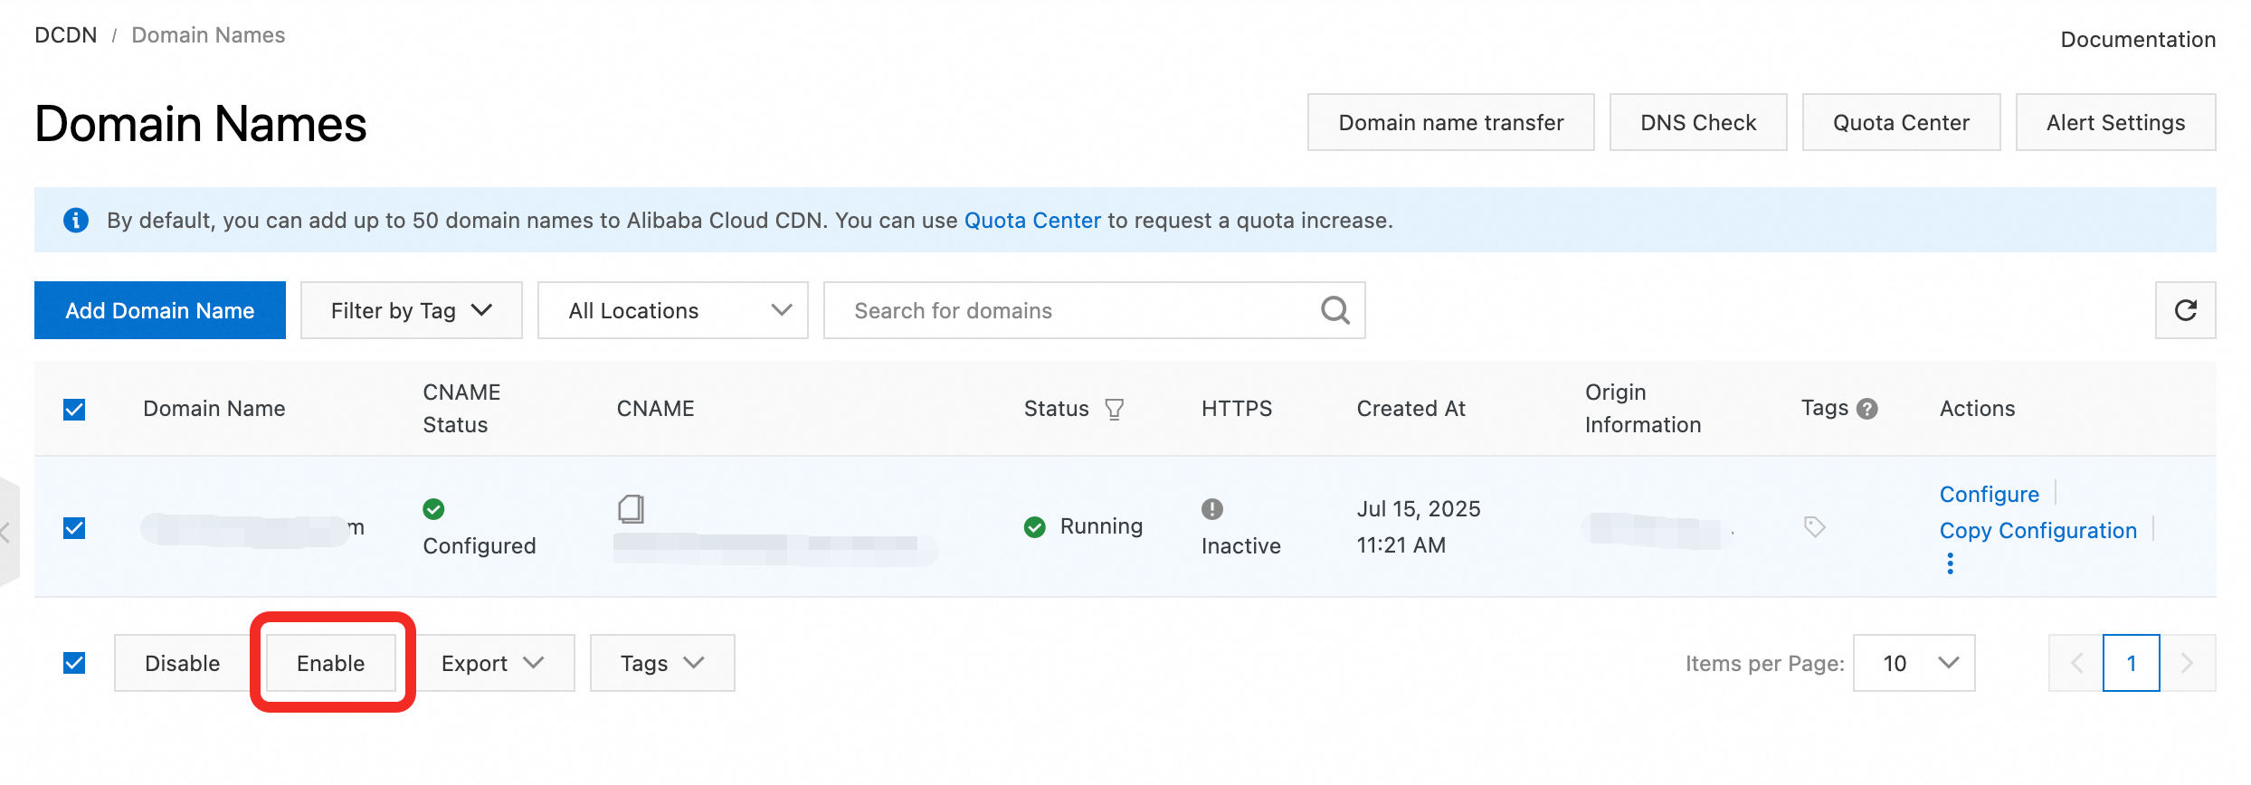The height and width of the screenshot is (785, 2251).
Task: Click the Configure link in Actions
Action: click(x=1989, y=494)
